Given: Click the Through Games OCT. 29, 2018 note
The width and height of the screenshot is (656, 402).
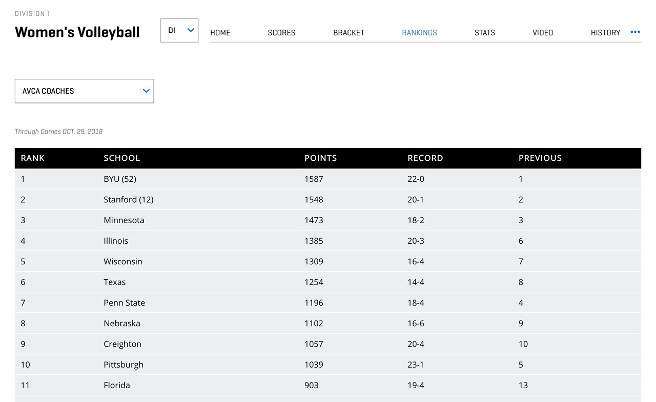Looking at the screenshot, I should point(58,132).
